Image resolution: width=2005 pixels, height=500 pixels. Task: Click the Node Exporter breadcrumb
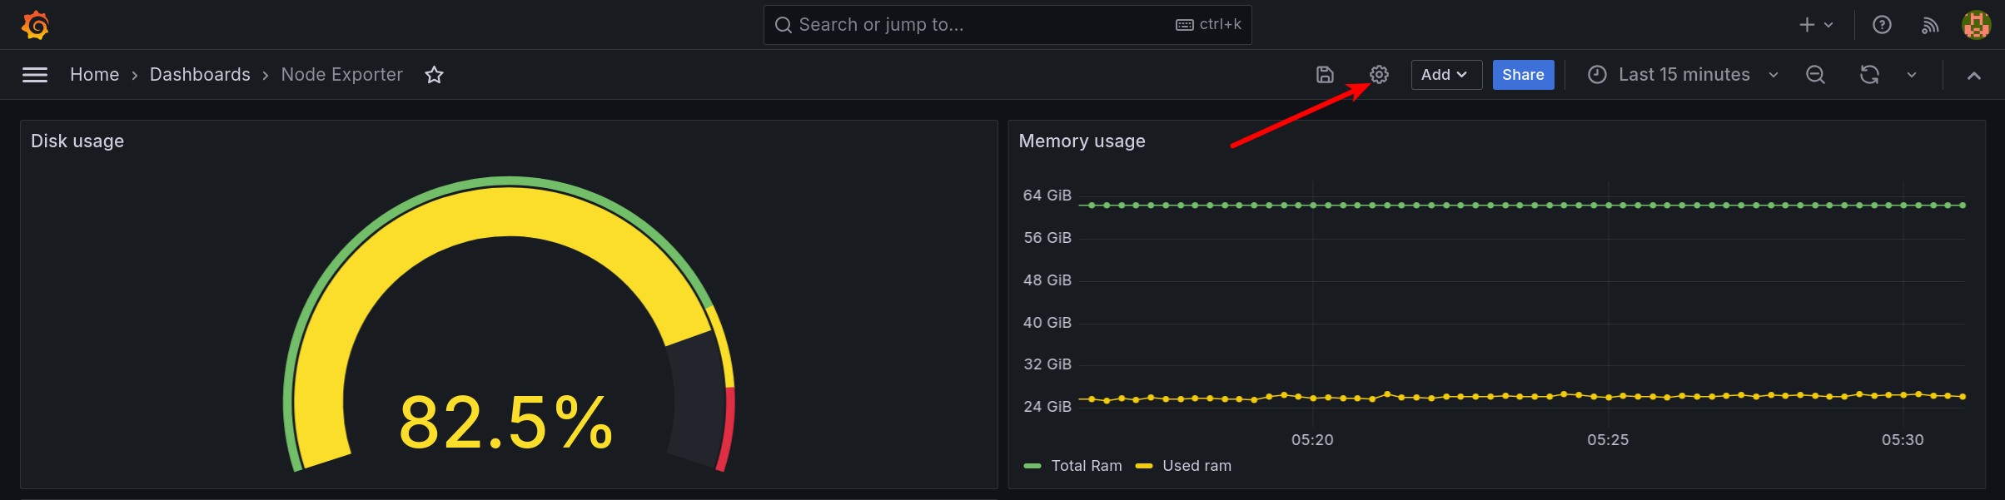pos(341,75)
